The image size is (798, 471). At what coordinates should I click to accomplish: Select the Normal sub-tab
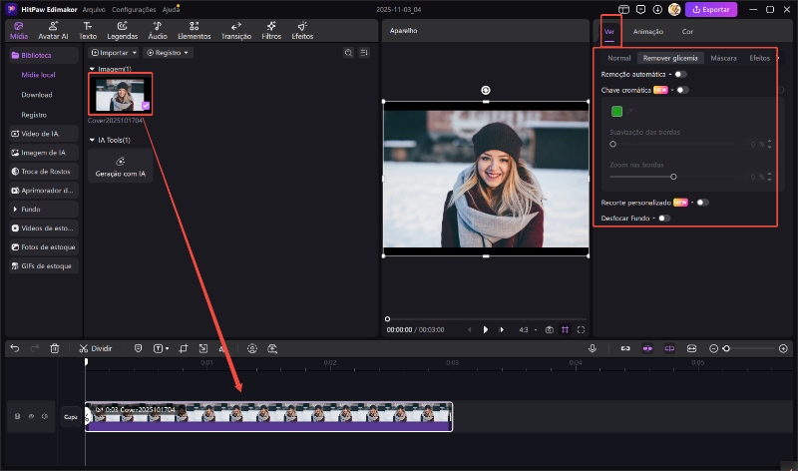pyautogui.click(x=618, y=58)
